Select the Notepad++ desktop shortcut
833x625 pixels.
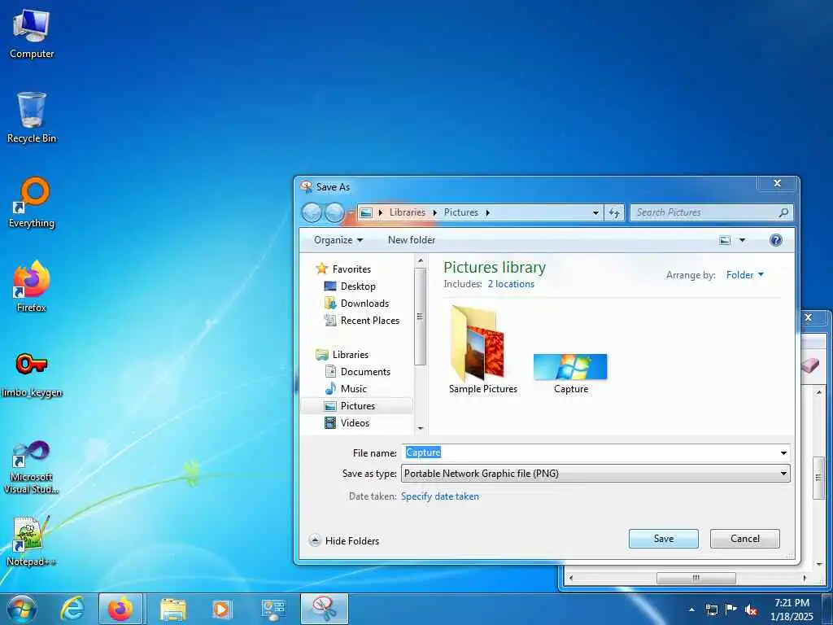(32, 540)
